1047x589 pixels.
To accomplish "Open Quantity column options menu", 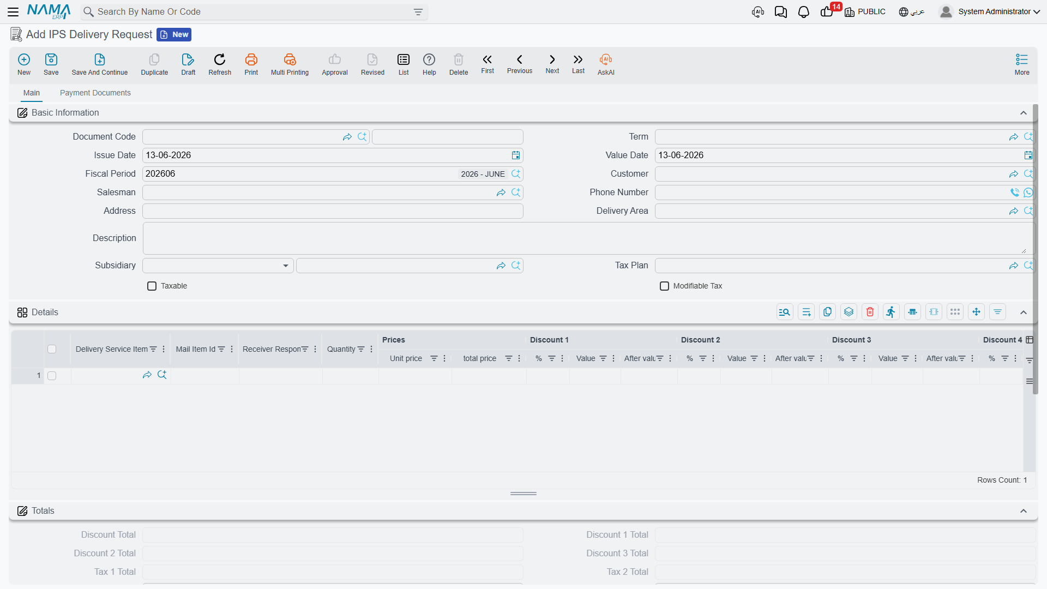I will (x=371, y=349).
